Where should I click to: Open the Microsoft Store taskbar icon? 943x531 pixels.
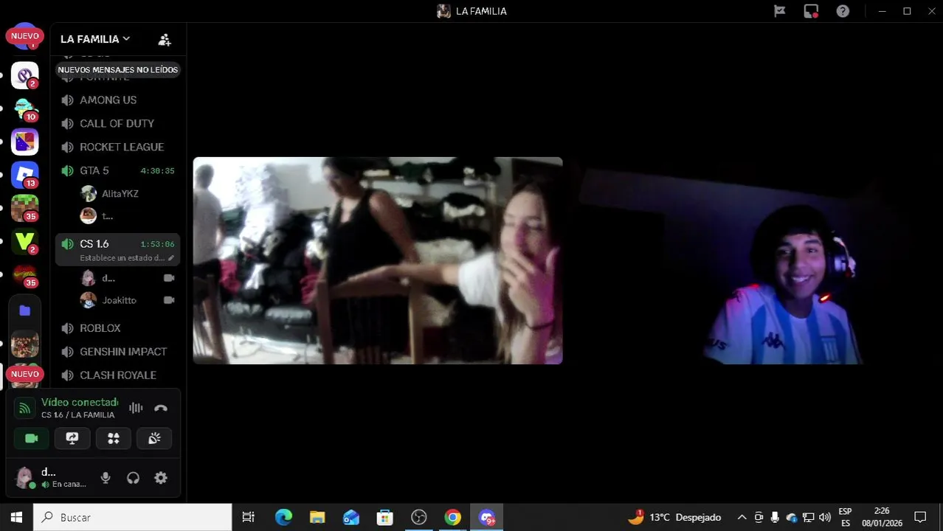pos(385,517)
